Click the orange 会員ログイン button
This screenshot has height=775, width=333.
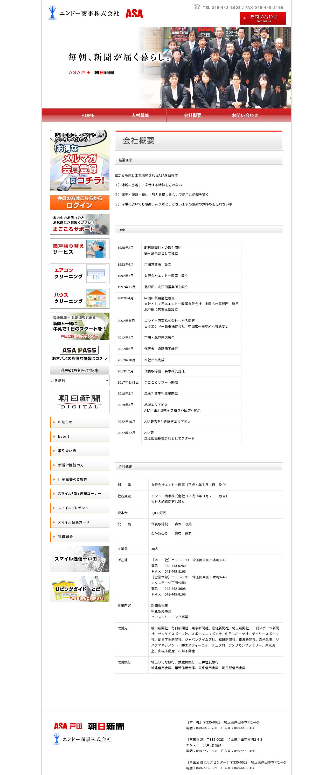[x=80, y=202]
